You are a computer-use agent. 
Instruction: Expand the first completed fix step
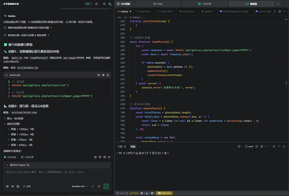click(28, 28)
